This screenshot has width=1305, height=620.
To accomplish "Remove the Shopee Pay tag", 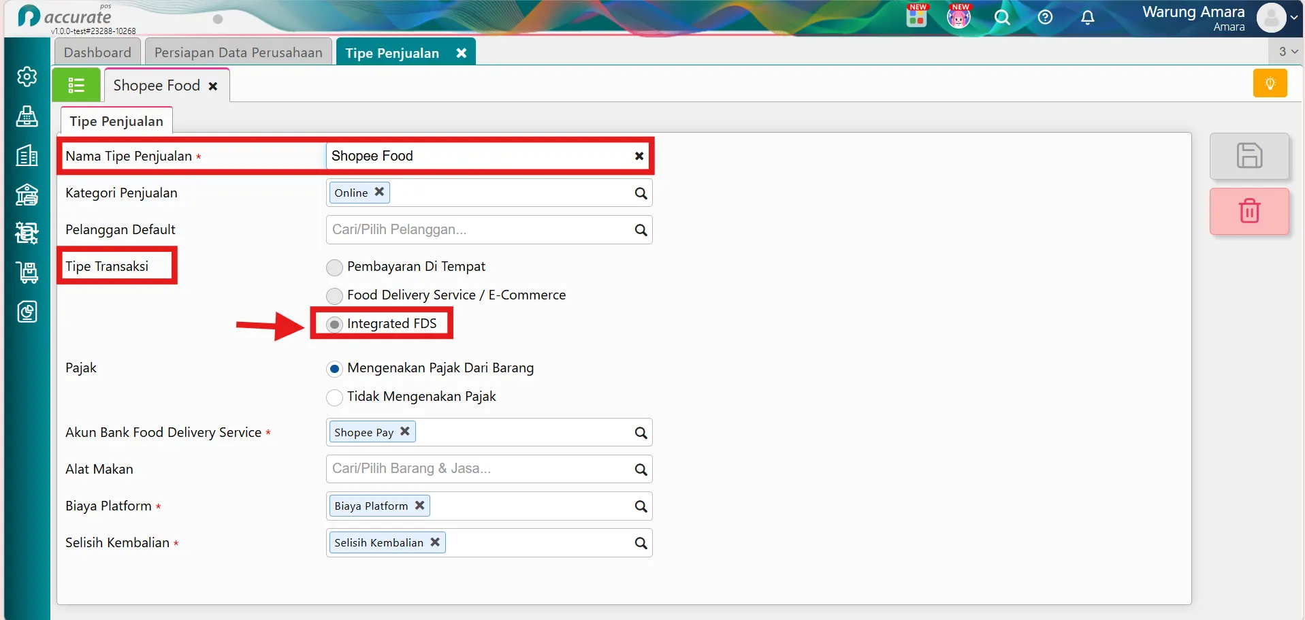I will point(405,431).
